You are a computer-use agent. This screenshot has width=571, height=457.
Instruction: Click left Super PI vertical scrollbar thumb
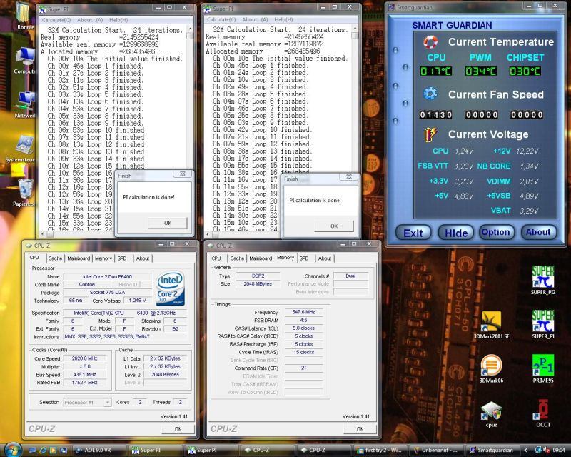[190, 36]
